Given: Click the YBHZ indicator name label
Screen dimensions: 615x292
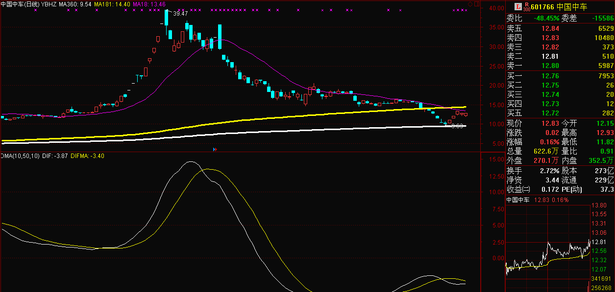Looking at the screenshot, I should (x=49, y=4).
